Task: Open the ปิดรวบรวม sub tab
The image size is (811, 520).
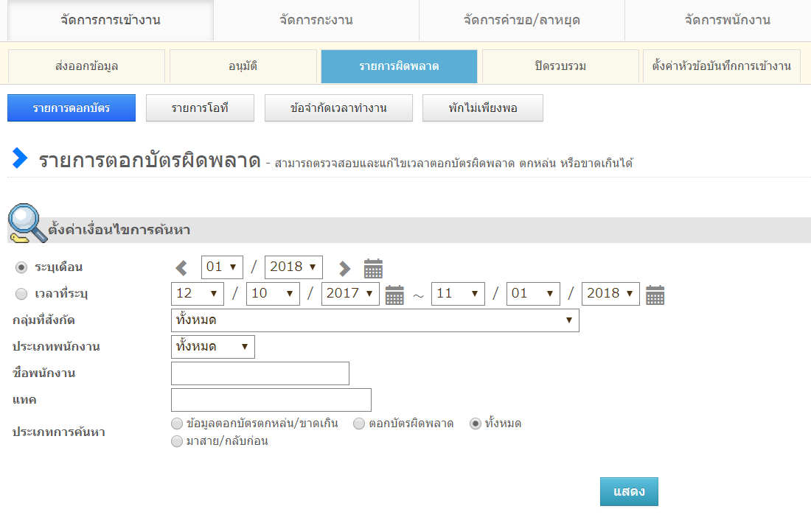Action: pos(560,66)
